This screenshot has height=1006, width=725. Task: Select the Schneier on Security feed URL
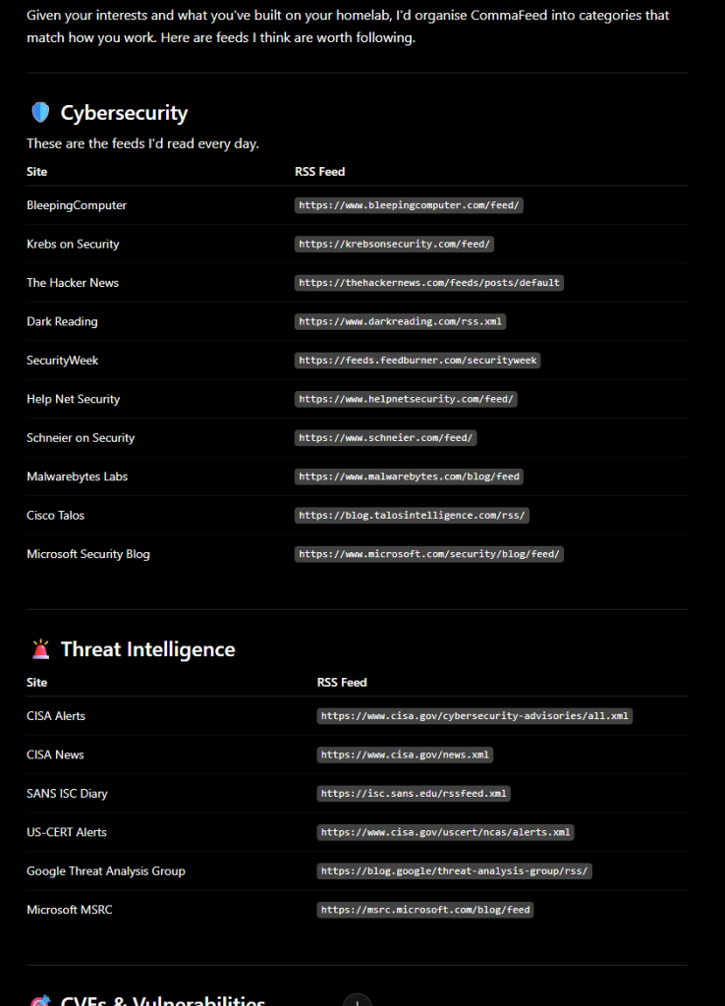(x=385, y=437)
